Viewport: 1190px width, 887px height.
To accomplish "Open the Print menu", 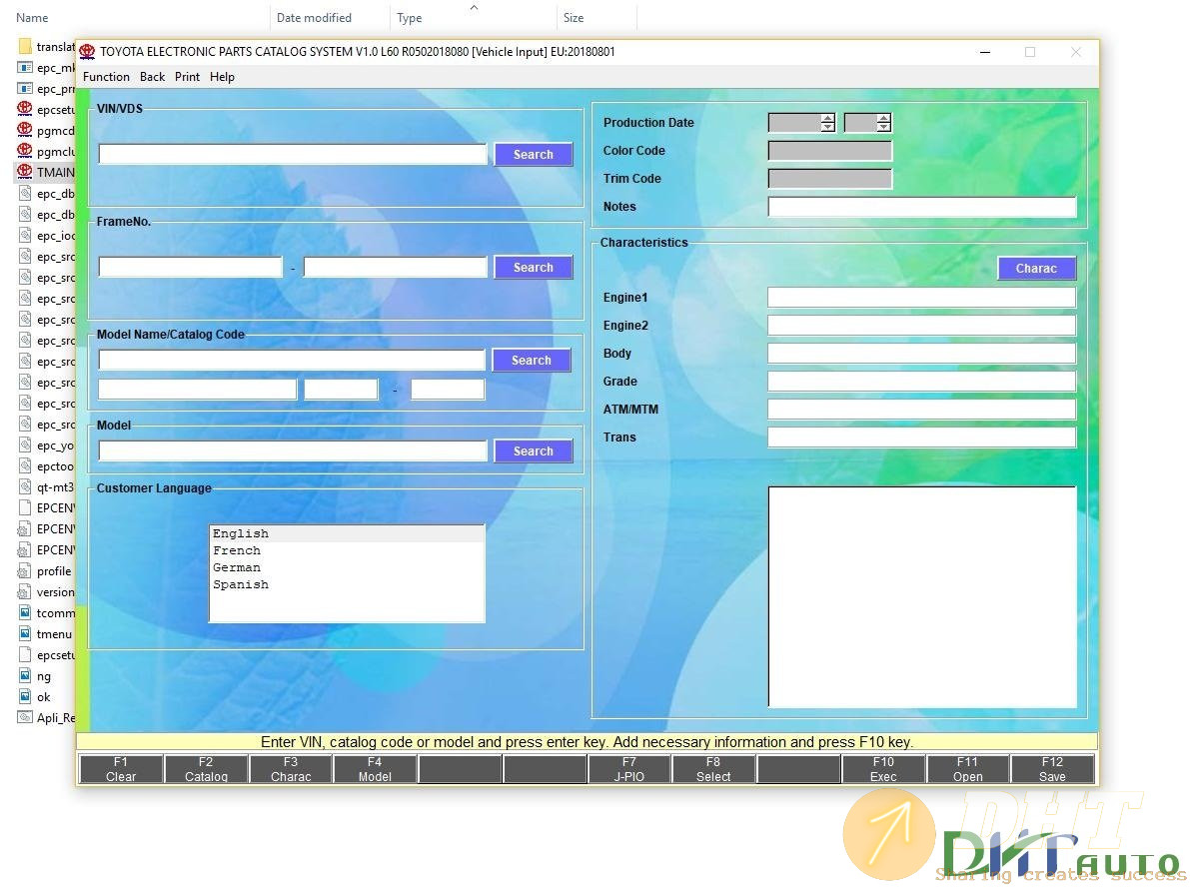I will click(188, 77).
